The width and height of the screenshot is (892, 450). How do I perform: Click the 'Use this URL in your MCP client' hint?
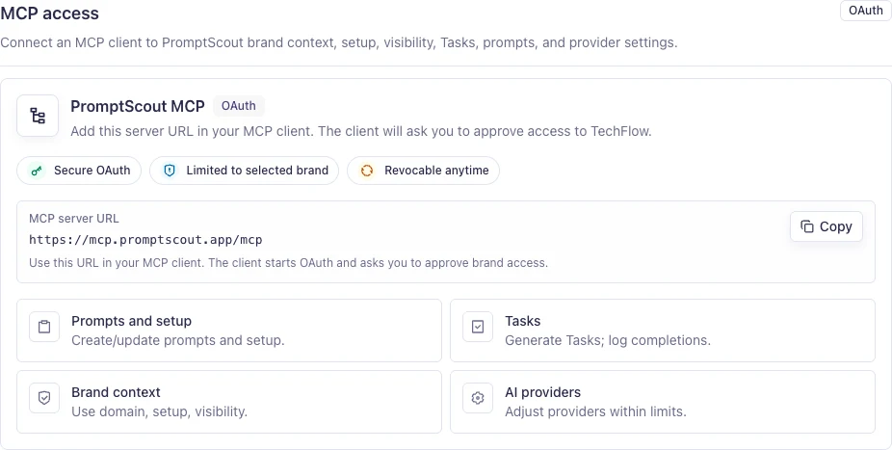288,263
